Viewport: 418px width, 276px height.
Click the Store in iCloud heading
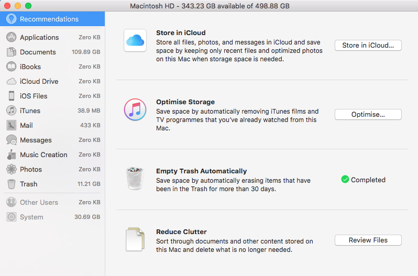181,33
